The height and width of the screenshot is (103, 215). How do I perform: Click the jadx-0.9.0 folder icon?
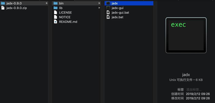(3, 3)
